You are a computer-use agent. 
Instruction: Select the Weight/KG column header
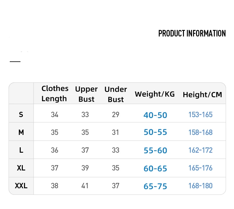click(155, 94)
